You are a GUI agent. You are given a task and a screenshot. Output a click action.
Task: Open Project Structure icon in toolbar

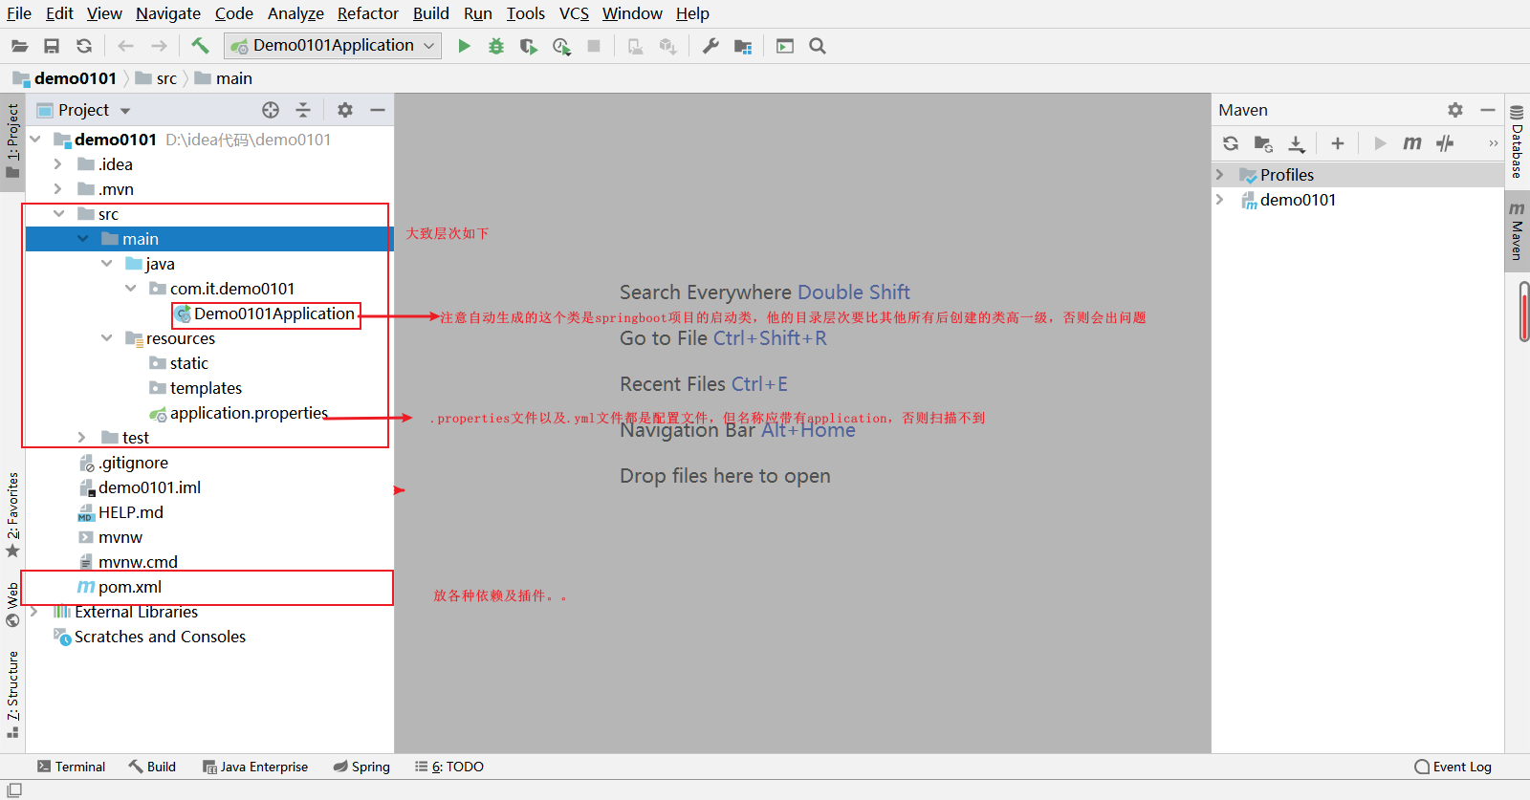743,46
